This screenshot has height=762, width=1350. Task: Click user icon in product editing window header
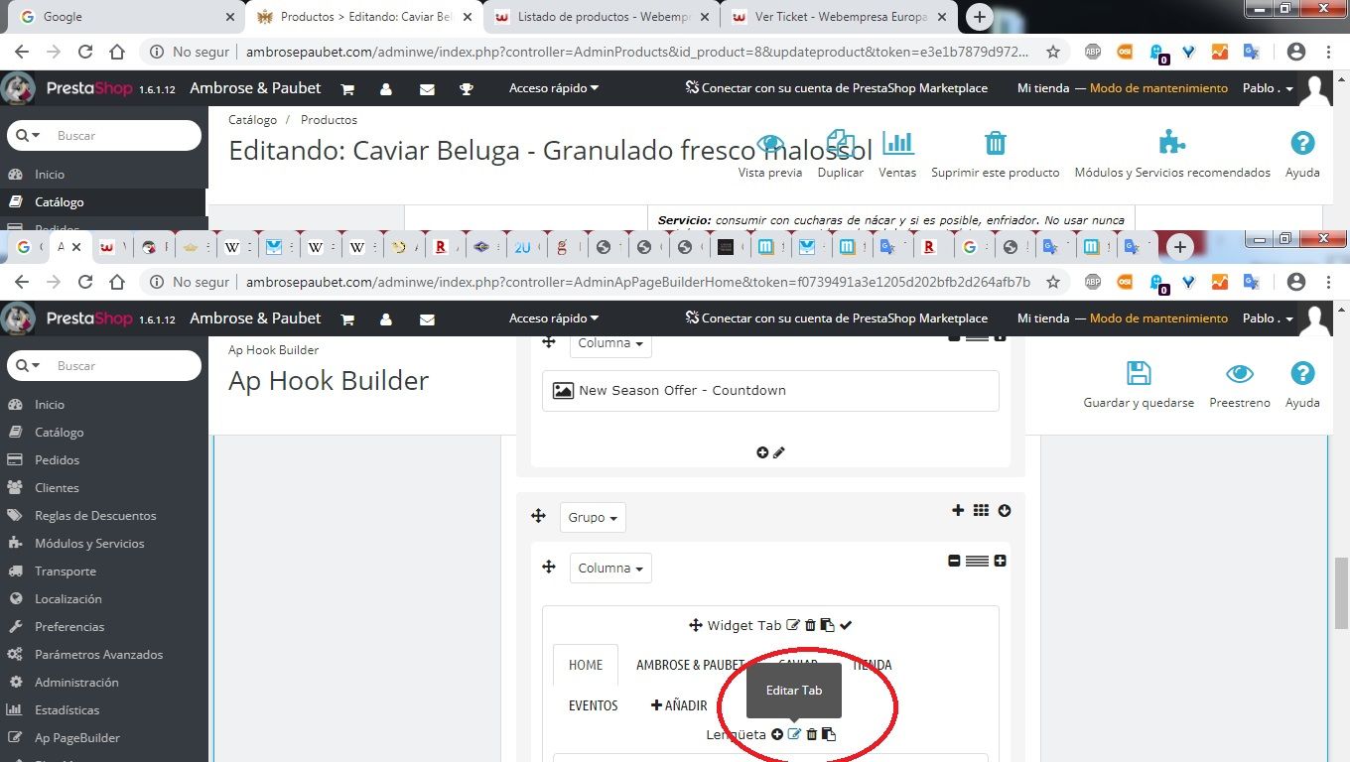pos(386,89)
